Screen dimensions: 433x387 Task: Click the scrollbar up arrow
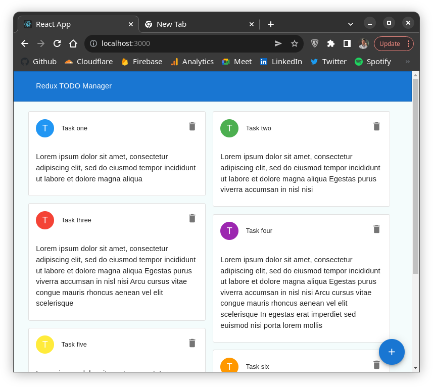click(x=415, y=75)
